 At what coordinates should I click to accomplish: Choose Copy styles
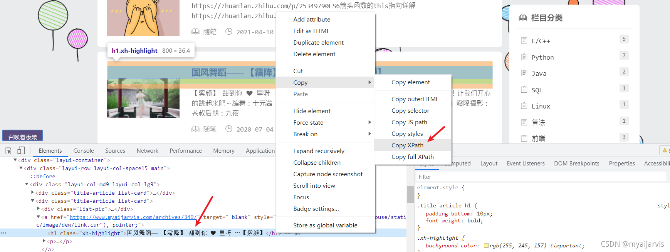[413, 134]
